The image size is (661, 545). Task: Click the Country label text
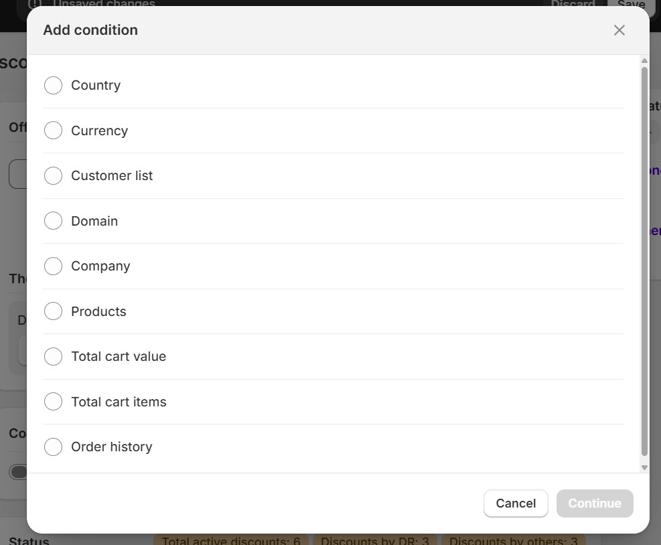[x=96, y=86]
